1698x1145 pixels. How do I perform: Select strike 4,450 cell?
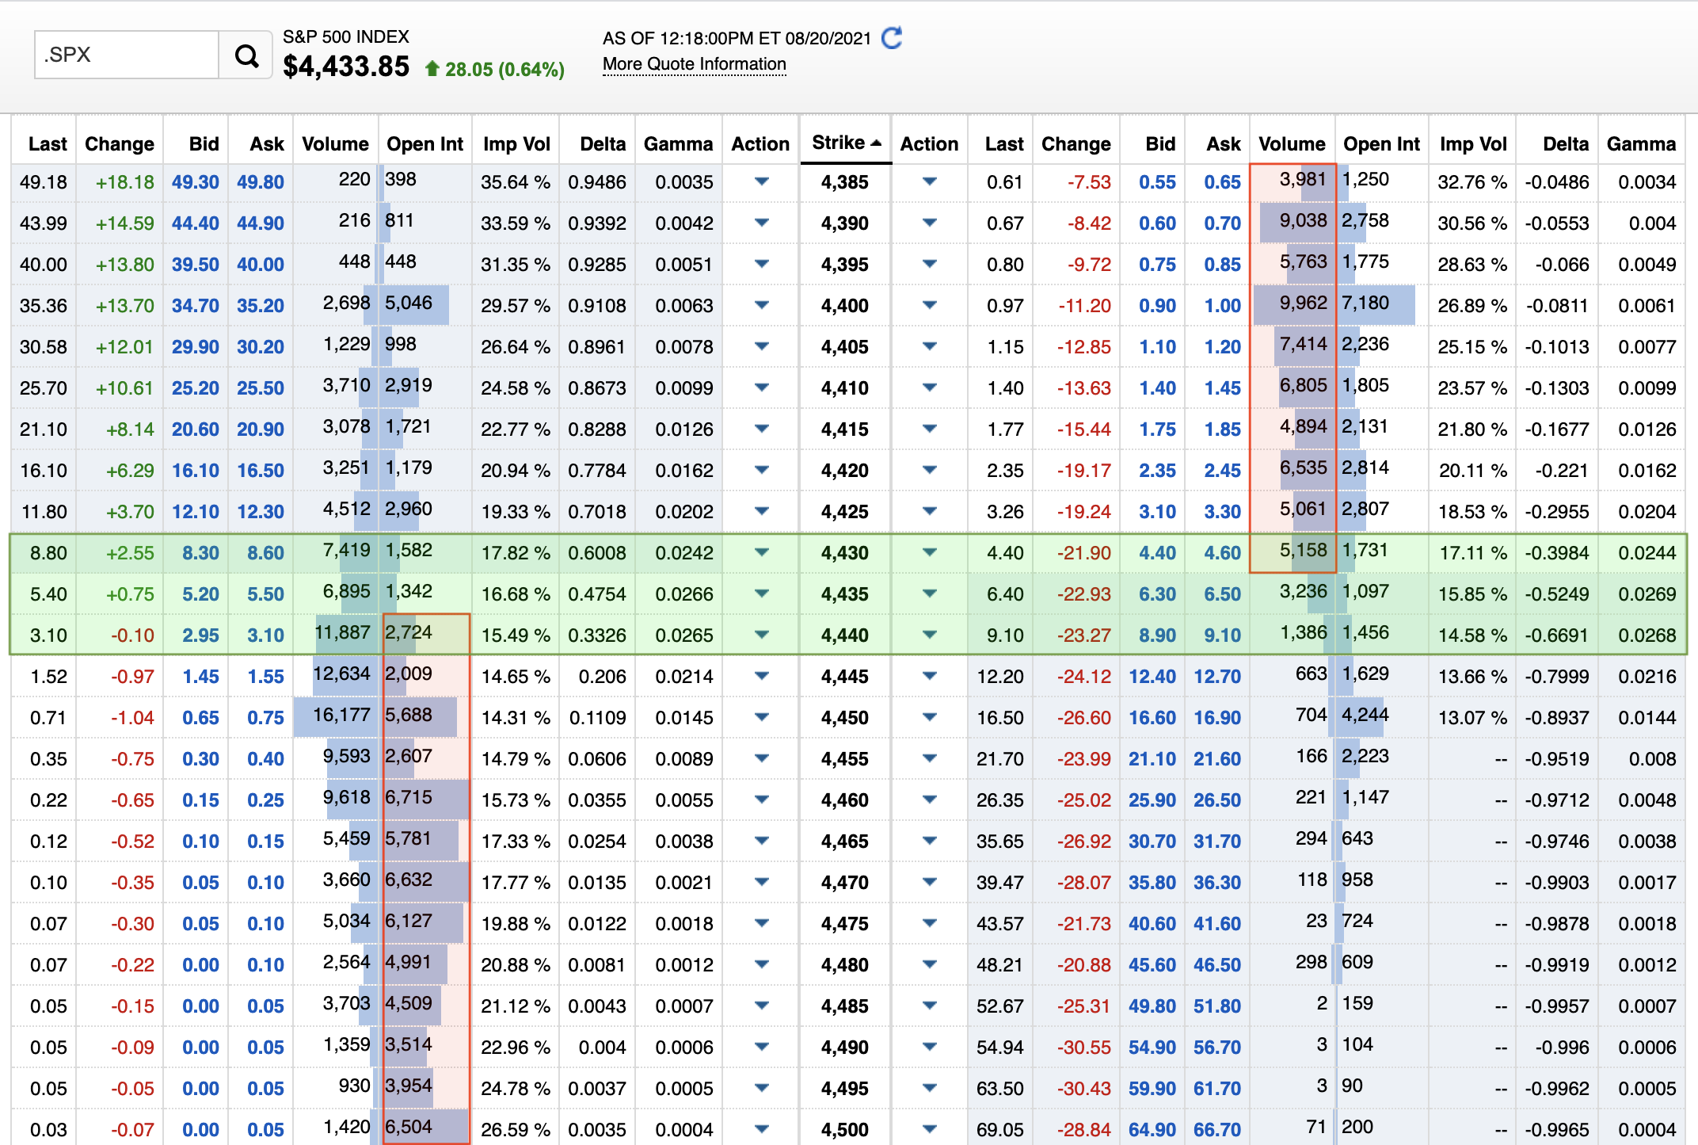click(844, 718)
